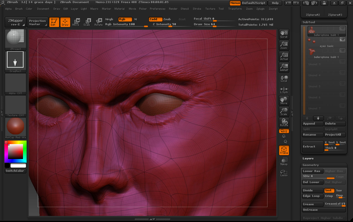Switch to Zsub sculpting mode
Image resolution: width=353 pixels, height=222 pixels.
pos(167,19)
